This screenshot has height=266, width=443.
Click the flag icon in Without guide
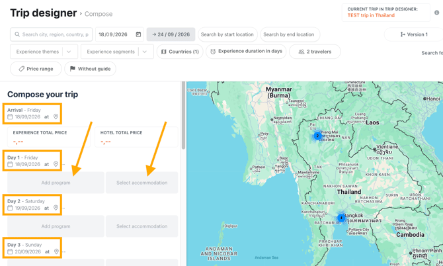click(x=73, y=69)
